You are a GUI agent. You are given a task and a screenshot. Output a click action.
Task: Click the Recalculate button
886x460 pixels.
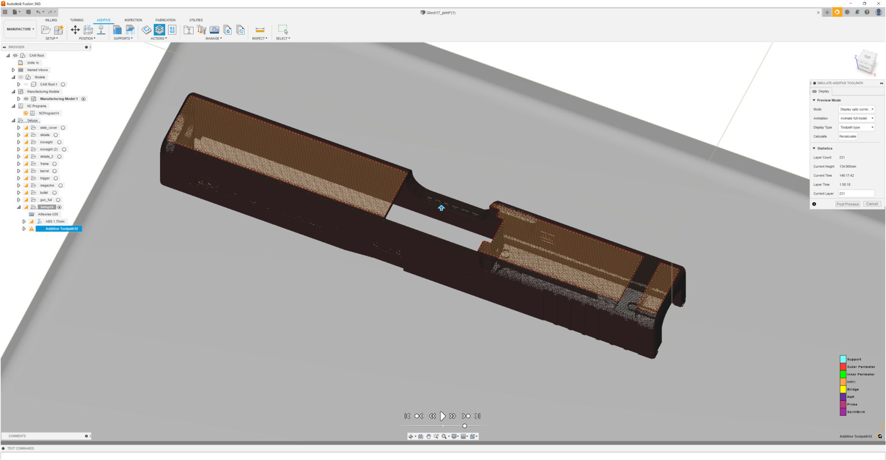coord(848,136)
